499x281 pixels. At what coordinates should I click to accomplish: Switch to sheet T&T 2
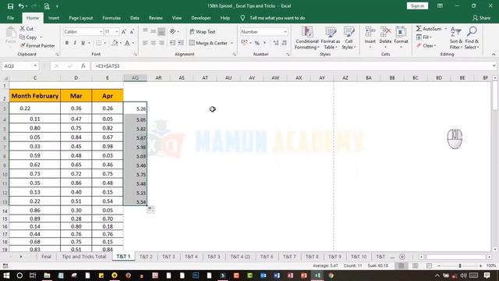pyautogui.click(x=146, y=257)
